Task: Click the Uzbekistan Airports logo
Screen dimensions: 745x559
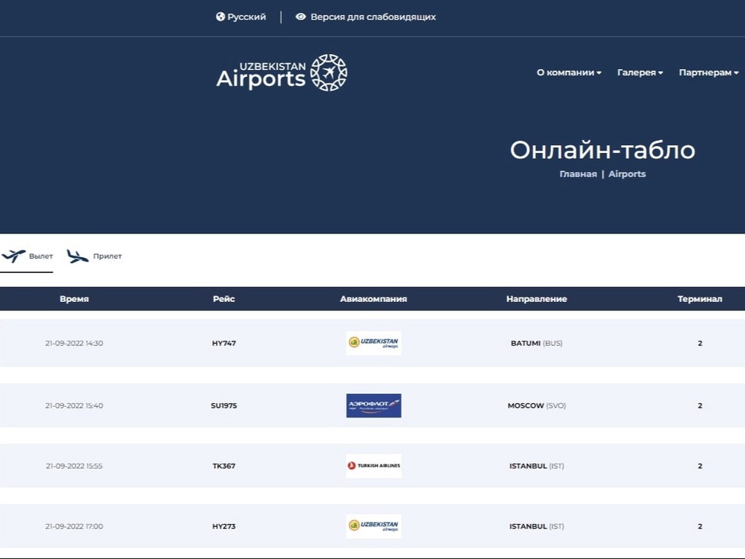Action: pyautogui.click(x=281, y=73)
